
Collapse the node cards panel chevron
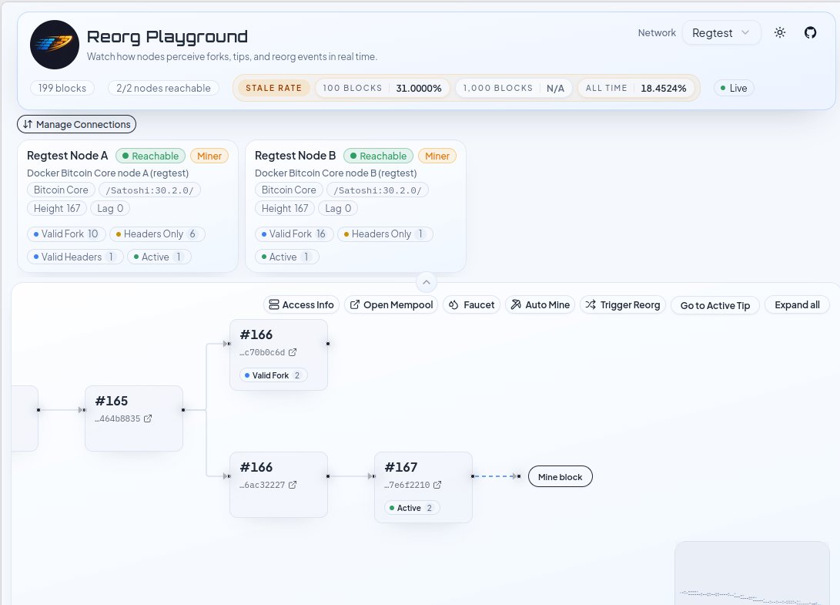(427, 282)
